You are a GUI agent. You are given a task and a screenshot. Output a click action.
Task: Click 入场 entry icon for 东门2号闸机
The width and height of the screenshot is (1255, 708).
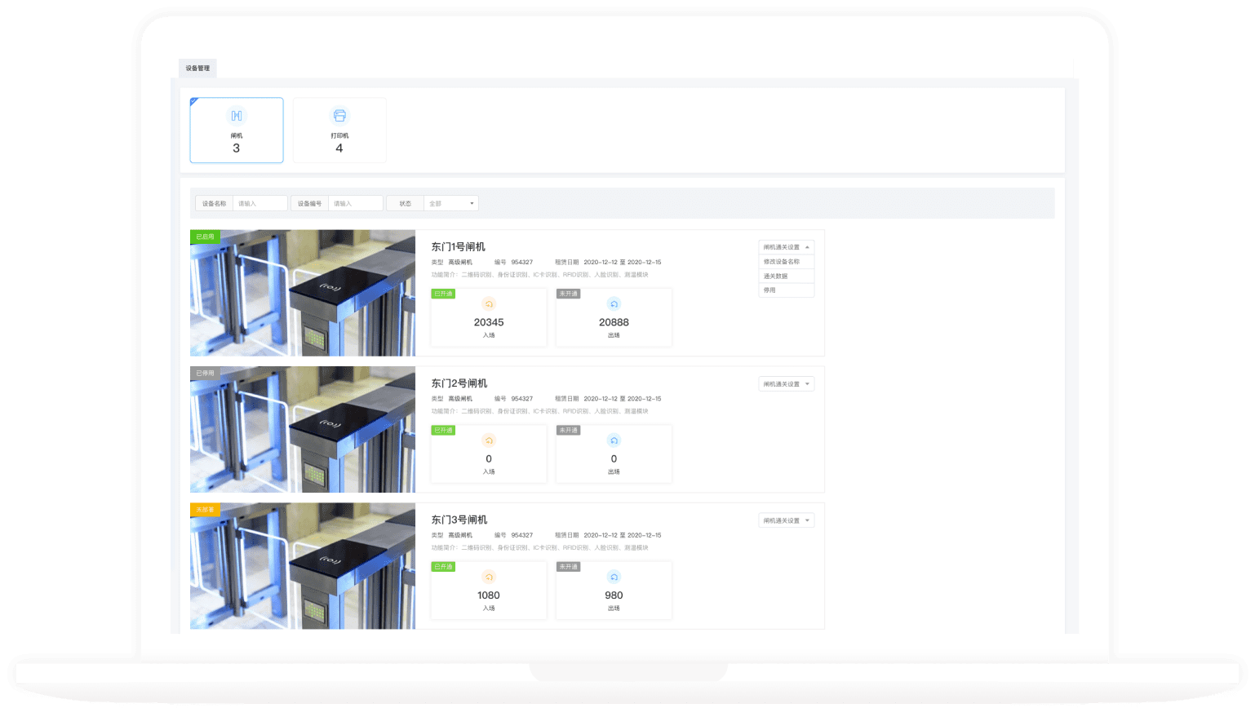tap(489, 440)
